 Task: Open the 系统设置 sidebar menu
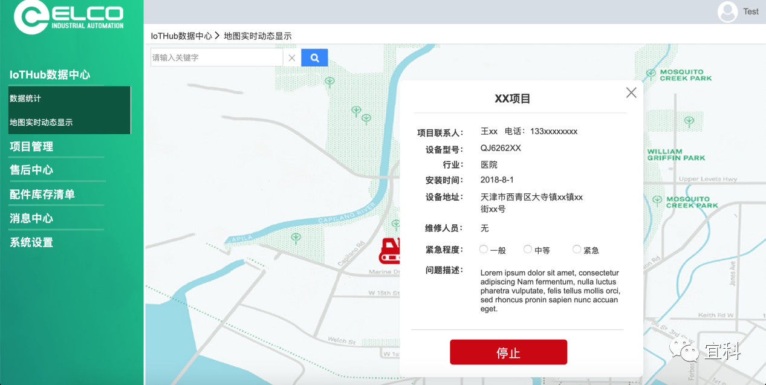(31, 242)
